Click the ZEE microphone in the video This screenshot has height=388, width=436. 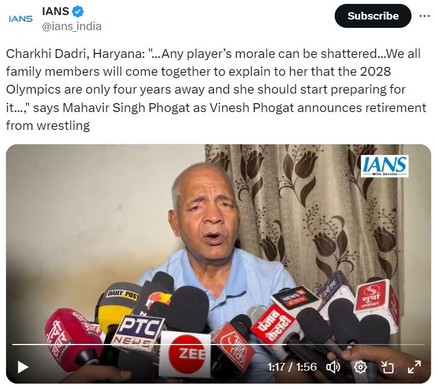(186, 353)
